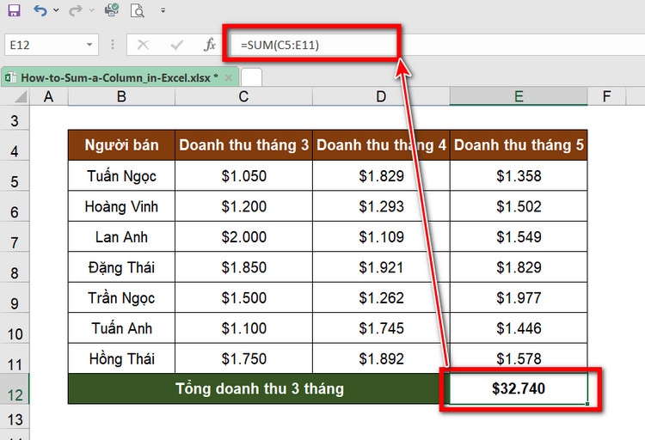The height and width of the screenshot is (440, 645).
Task: Select column E header
Action: (x=519, y=97)
